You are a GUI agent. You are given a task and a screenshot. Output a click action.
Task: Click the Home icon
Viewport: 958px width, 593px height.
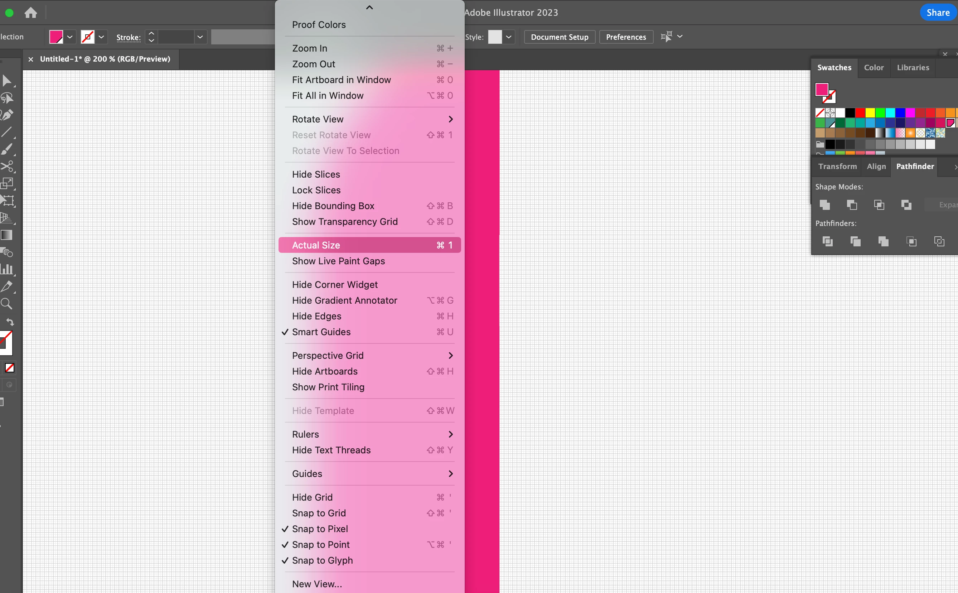[x=30, y=13]
